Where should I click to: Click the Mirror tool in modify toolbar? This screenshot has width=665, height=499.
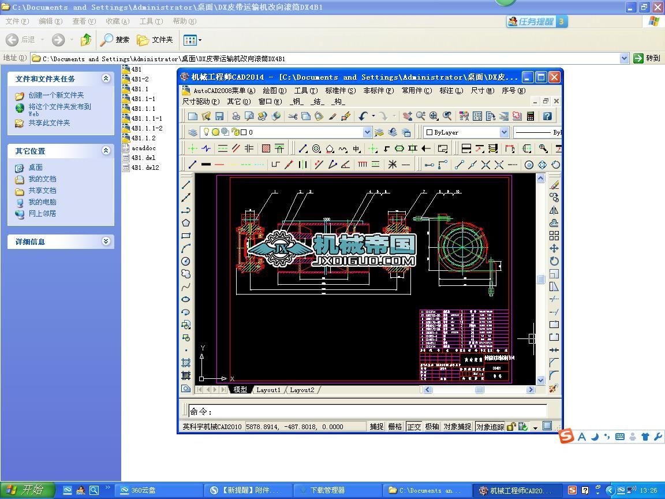tap(554, 210)
